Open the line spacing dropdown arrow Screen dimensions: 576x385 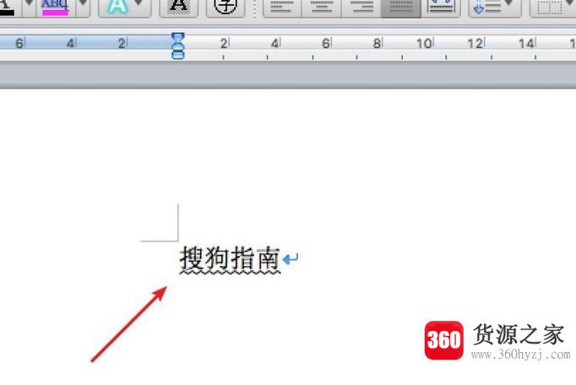point(508,5)
